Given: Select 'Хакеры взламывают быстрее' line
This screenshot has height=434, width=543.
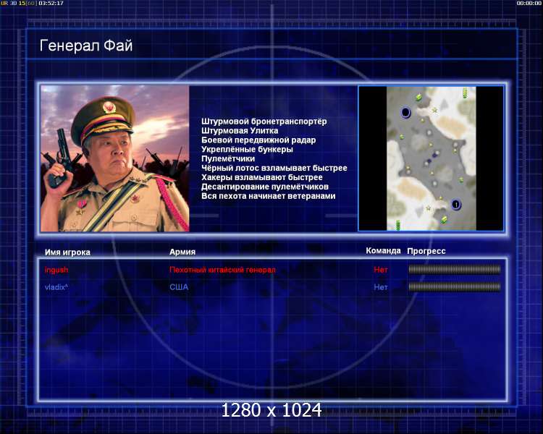Looking at the screenshot, I should tap(262, 177).
